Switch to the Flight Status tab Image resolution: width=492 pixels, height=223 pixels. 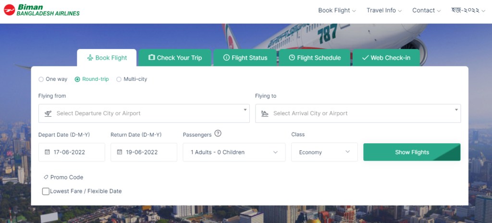pyautogui.click(x=245, y=58)
